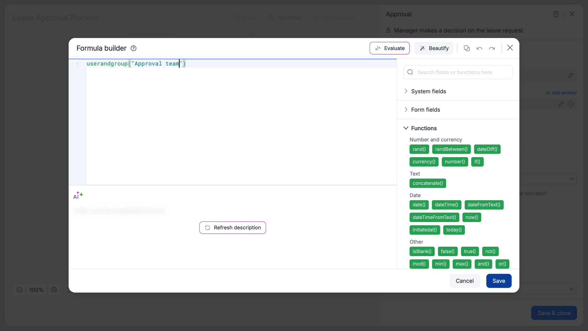
Task: Insert the dateFromText() function
Action: point(484,205)
